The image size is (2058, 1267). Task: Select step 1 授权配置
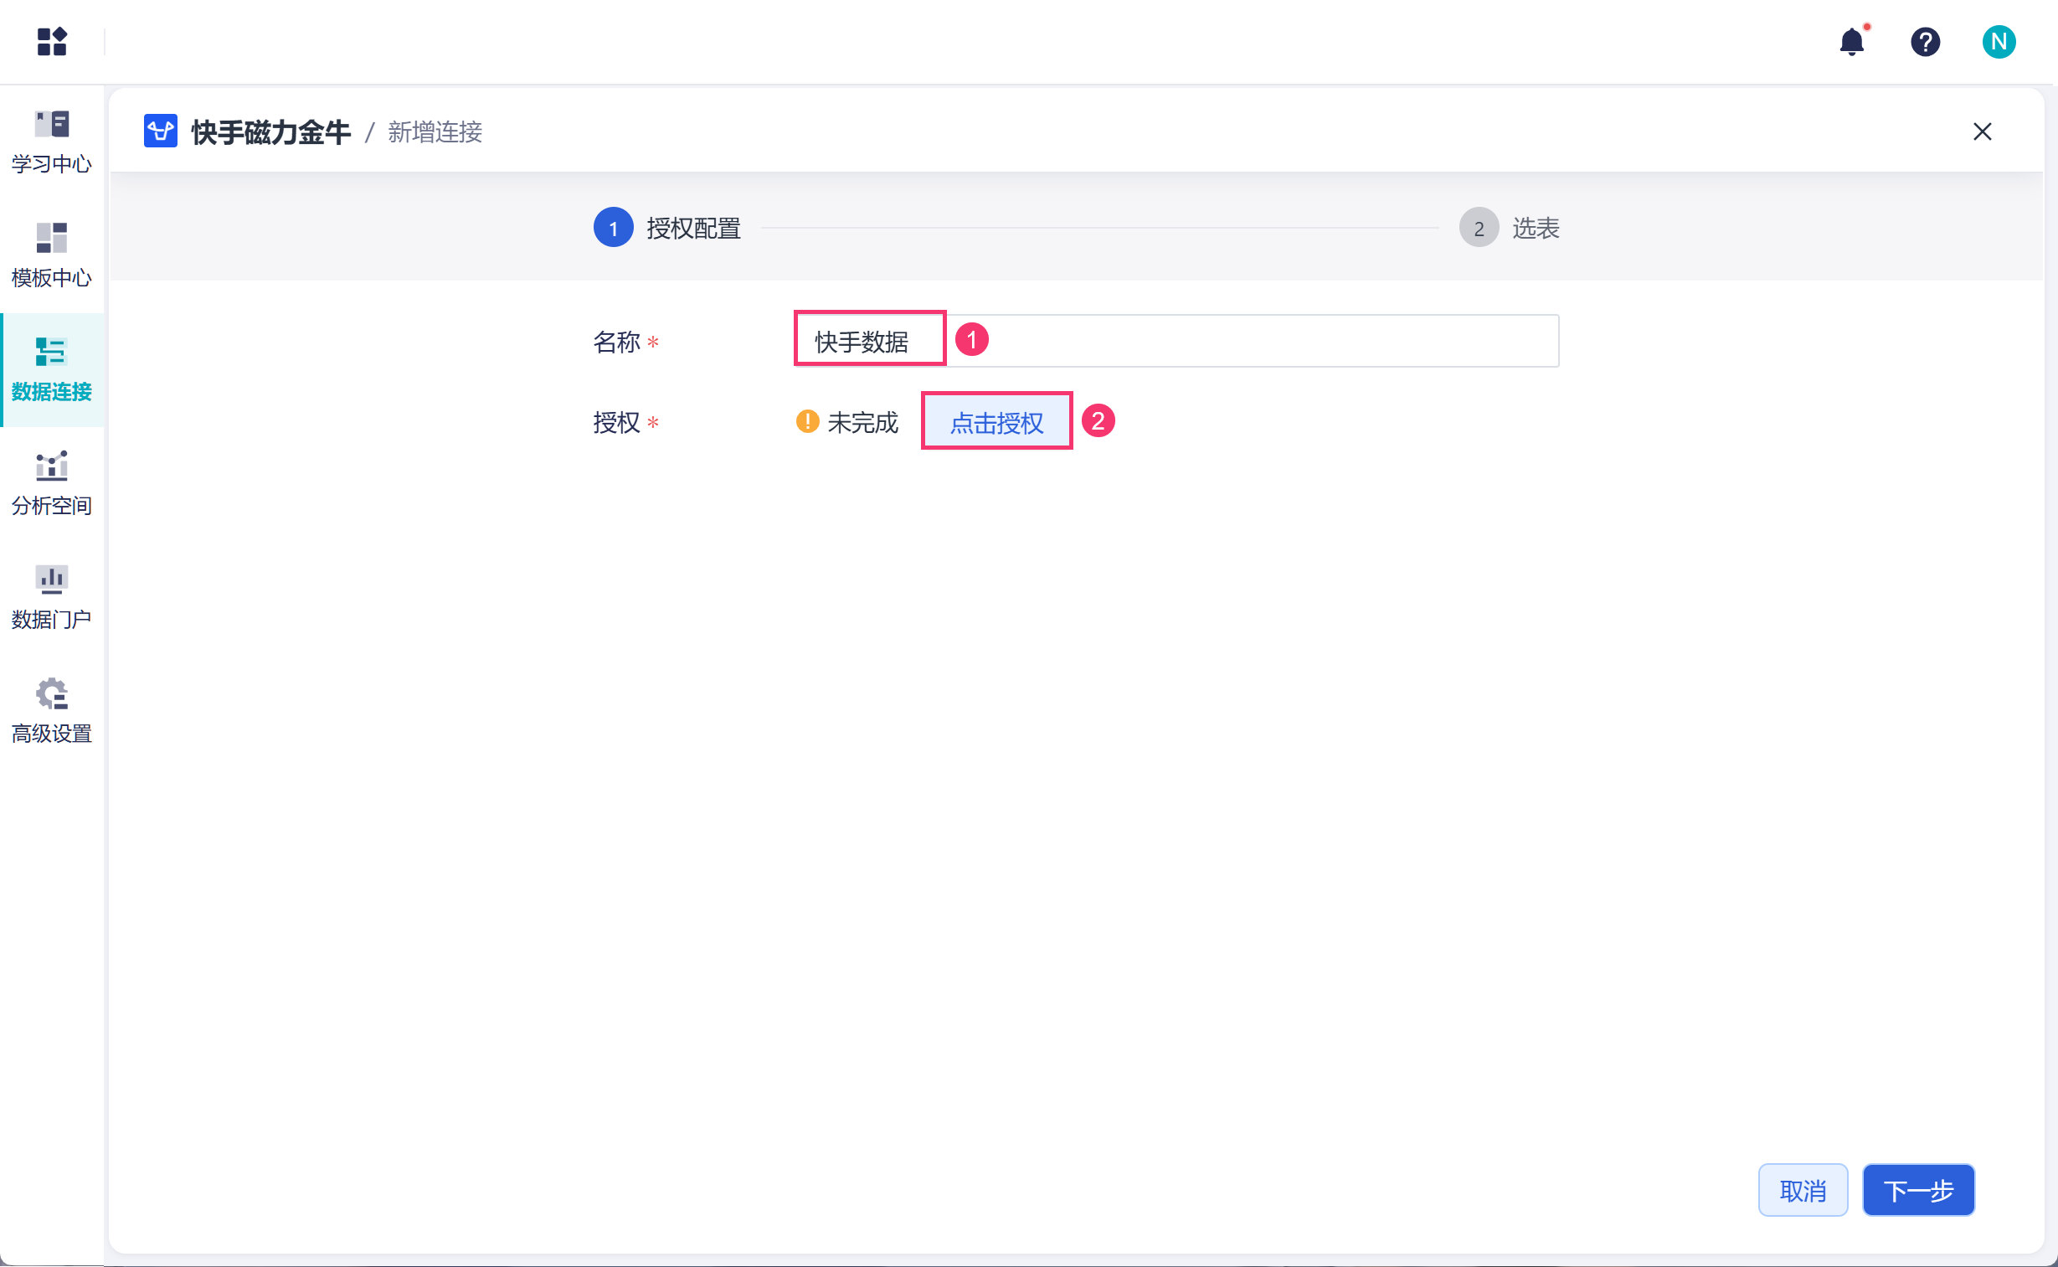(x=667, y=228)
